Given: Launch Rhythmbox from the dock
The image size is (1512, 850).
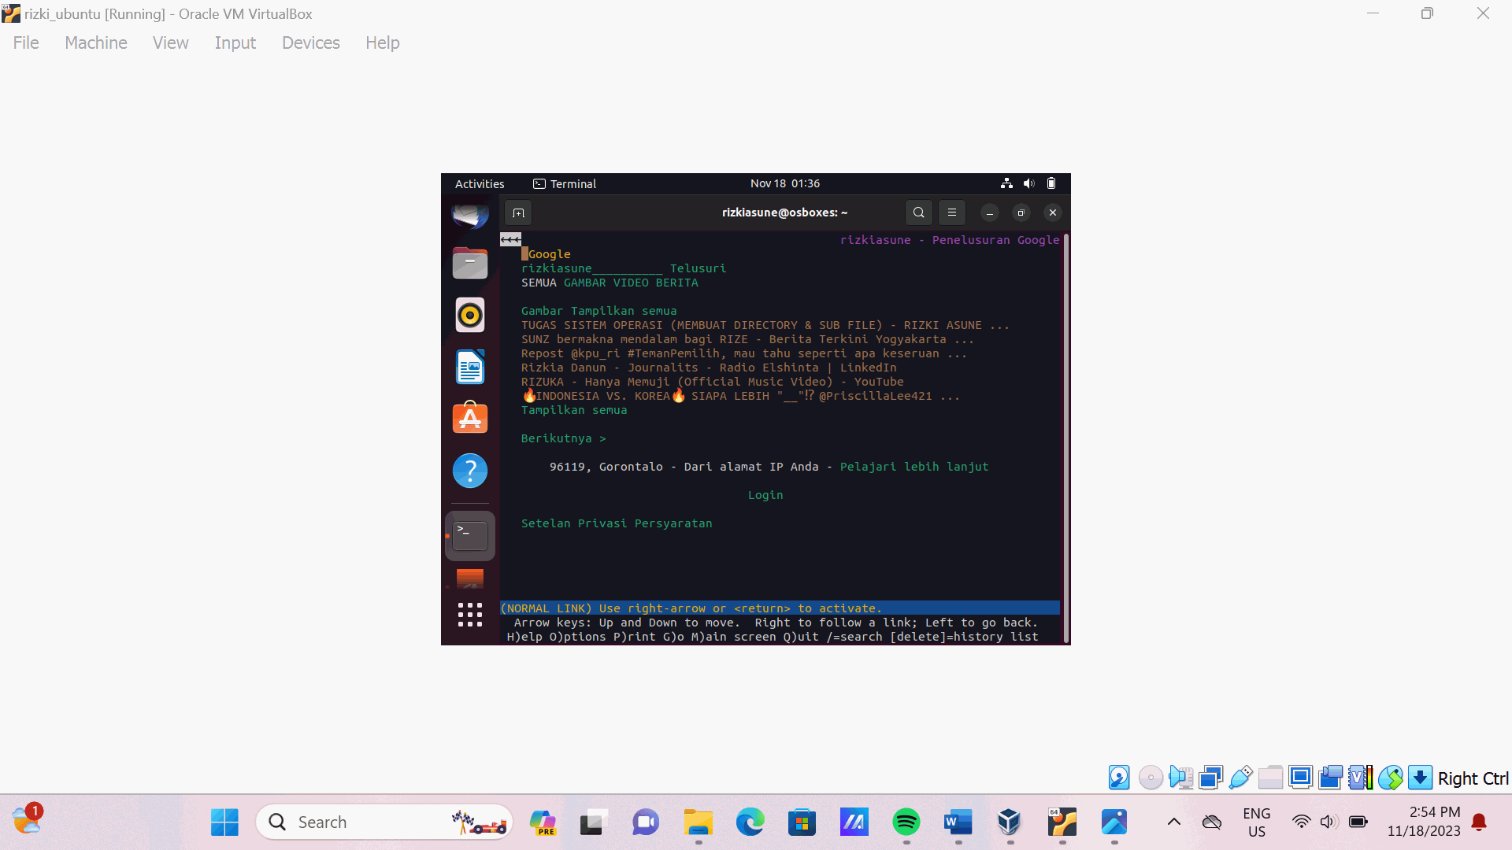Looking at the screenshot, I should (x=470, y=315).
